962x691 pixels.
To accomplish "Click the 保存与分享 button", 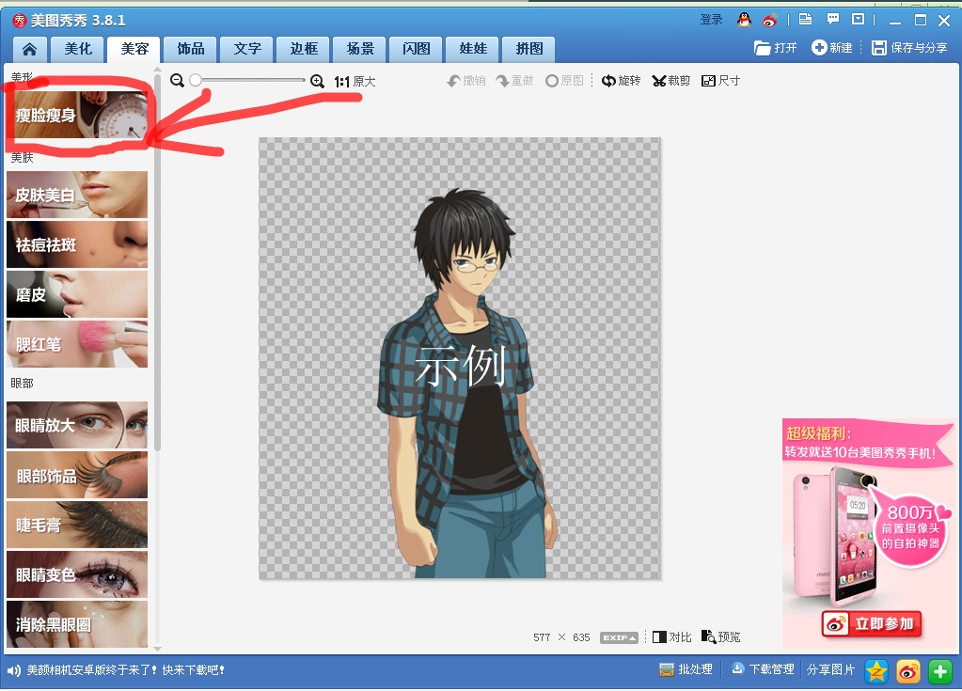I will pos(910,48).
